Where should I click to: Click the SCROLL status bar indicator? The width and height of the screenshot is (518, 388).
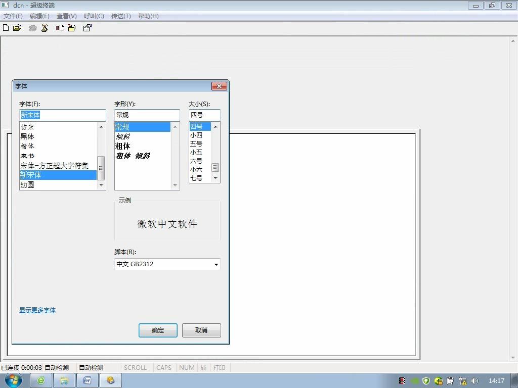[135, 368]
